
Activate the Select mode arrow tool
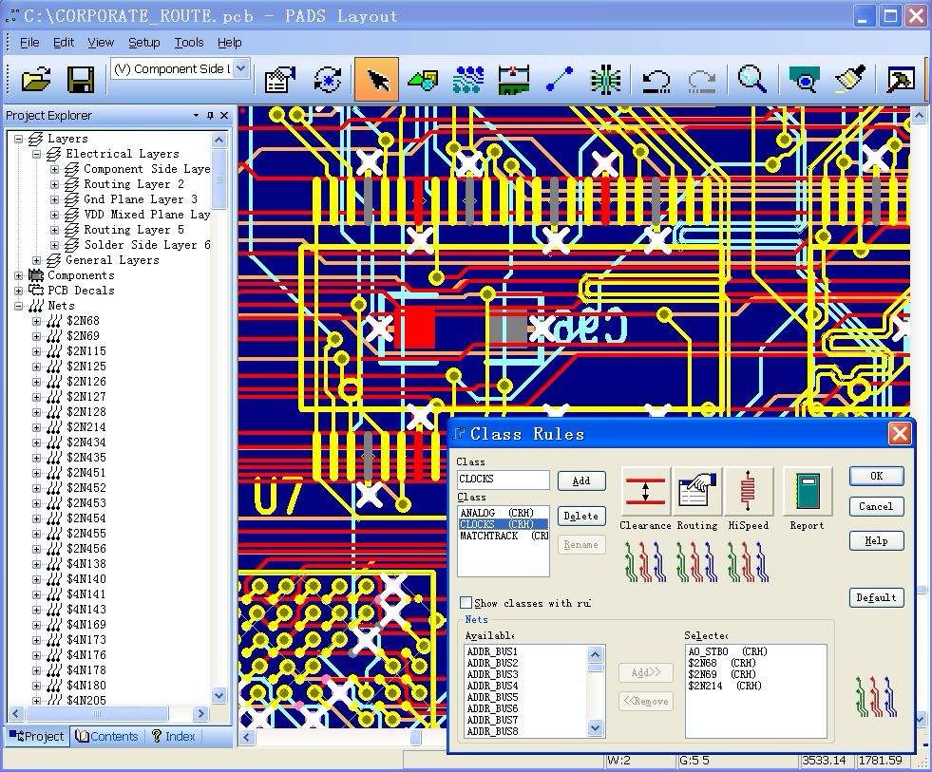[376, 79]
